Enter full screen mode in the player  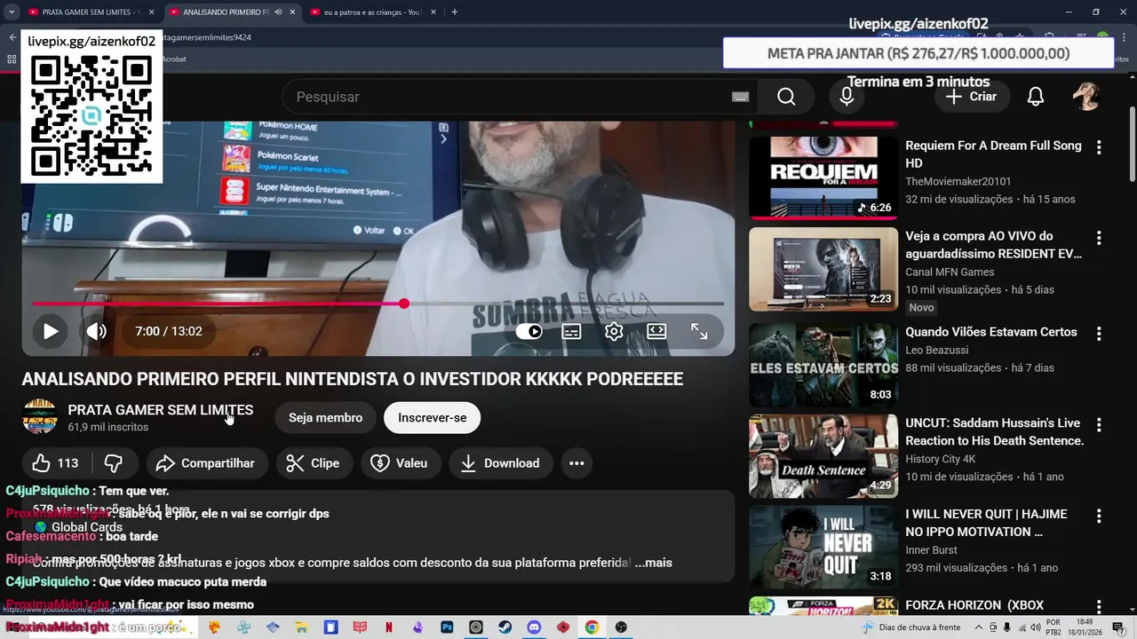699,331
